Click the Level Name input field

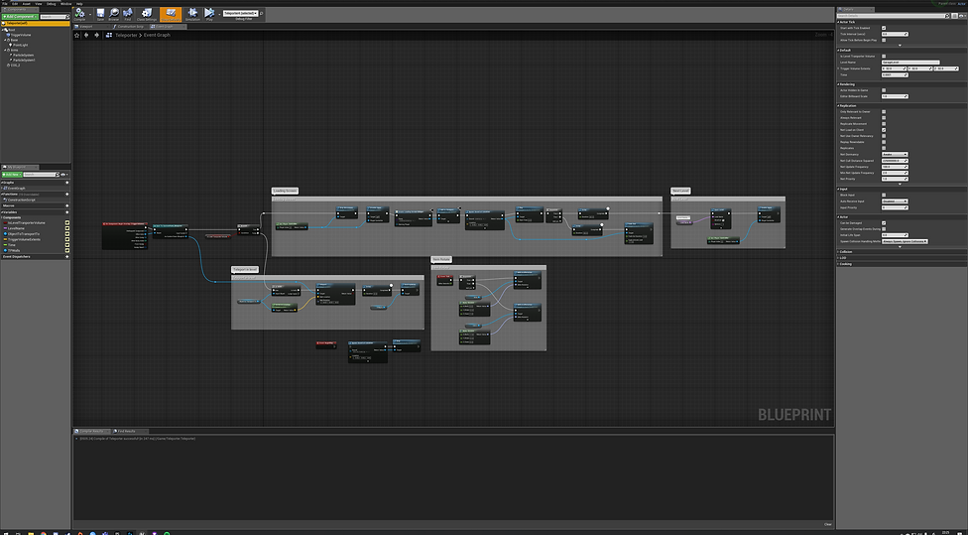[x=910, y=63]
